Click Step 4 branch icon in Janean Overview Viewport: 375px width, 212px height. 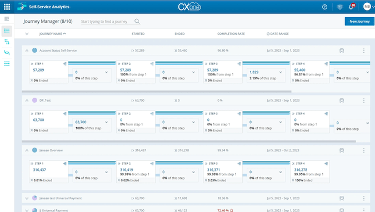(326, 164)
